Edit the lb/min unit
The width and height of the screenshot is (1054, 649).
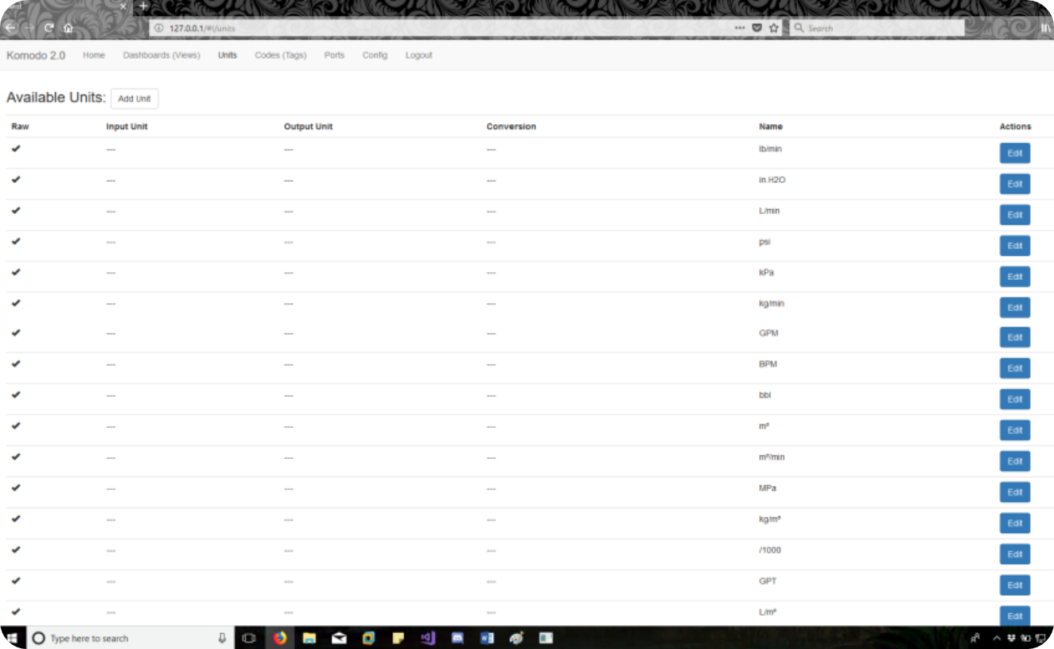coord(1014,154)
